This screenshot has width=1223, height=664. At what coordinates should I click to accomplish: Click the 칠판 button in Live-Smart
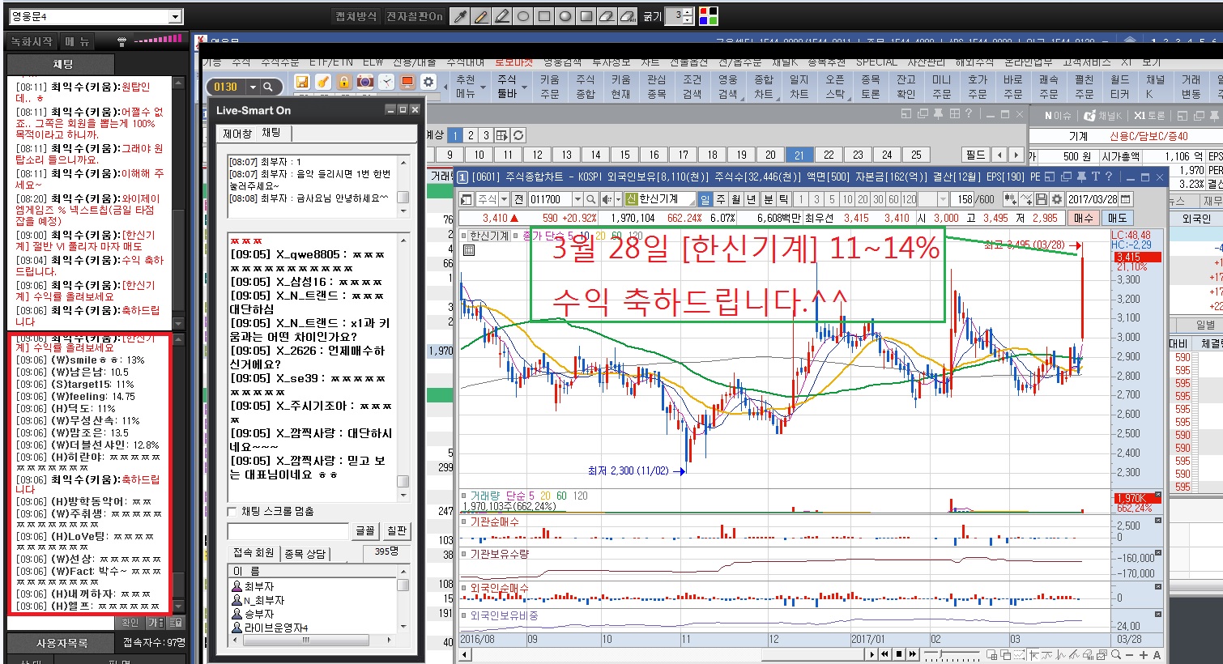396,530
